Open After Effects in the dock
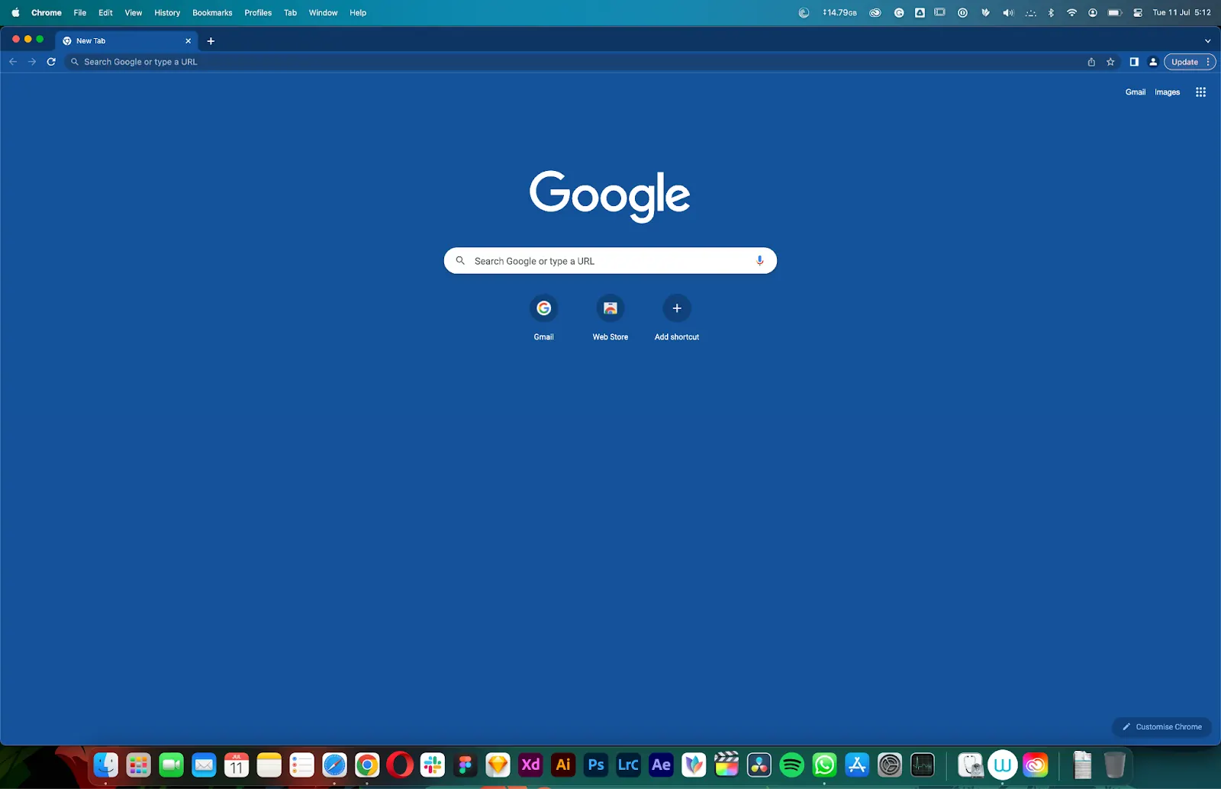1221x789 pixels. 661,765
